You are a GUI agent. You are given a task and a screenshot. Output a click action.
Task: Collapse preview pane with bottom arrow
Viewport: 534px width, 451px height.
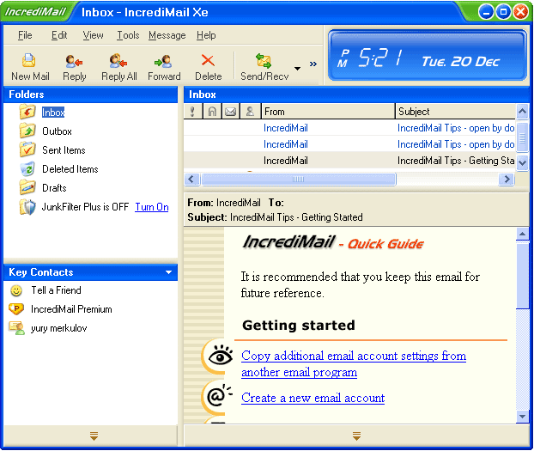pyautogui.click(x=356, y=436)
